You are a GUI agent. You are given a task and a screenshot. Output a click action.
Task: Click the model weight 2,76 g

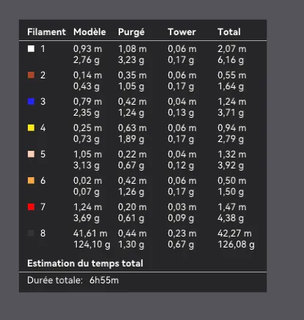click(86, 60)
